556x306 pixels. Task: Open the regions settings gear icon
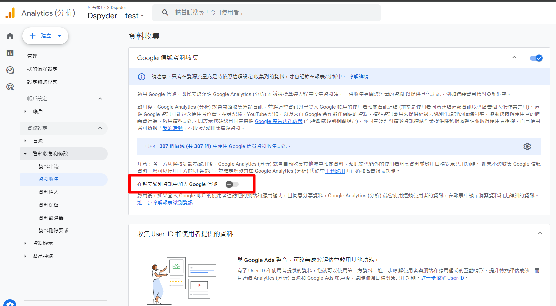(x=527, y=146)
